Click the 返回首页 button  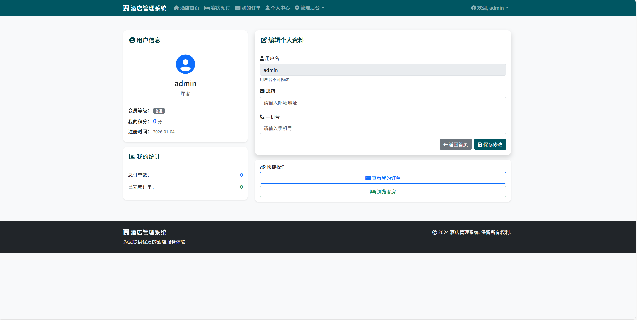pyautogui.click(x=456, y=144)
